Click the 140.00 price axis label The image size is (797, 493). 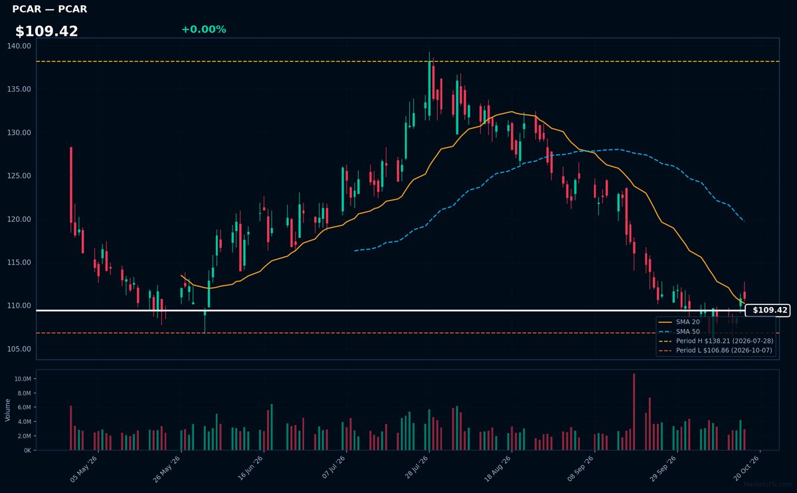click(x=20, y=46)
